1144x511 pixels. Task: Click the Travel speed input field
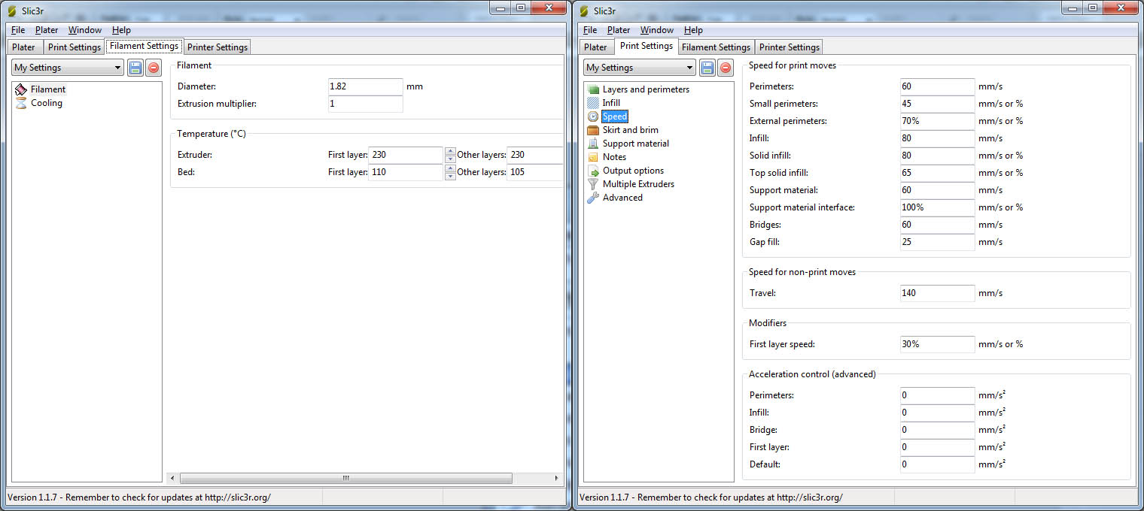pos(937,293)
